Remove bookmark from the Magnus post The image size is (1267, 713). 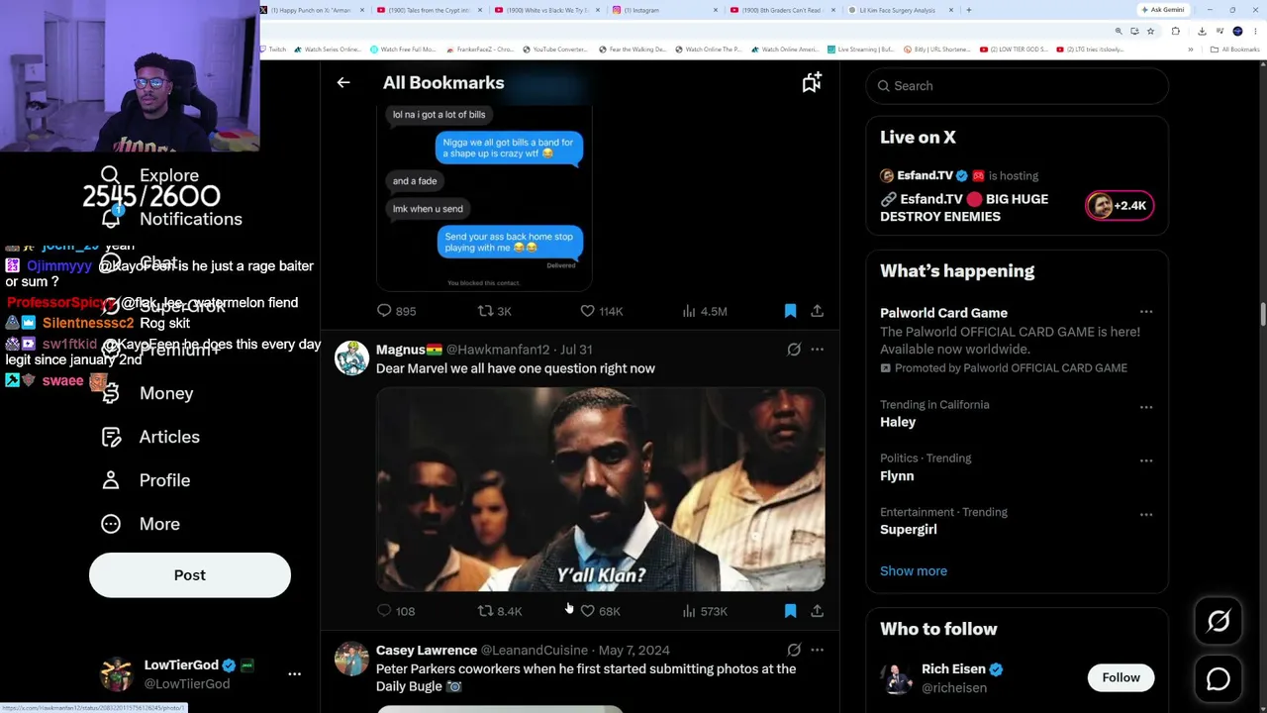[790, 611]
